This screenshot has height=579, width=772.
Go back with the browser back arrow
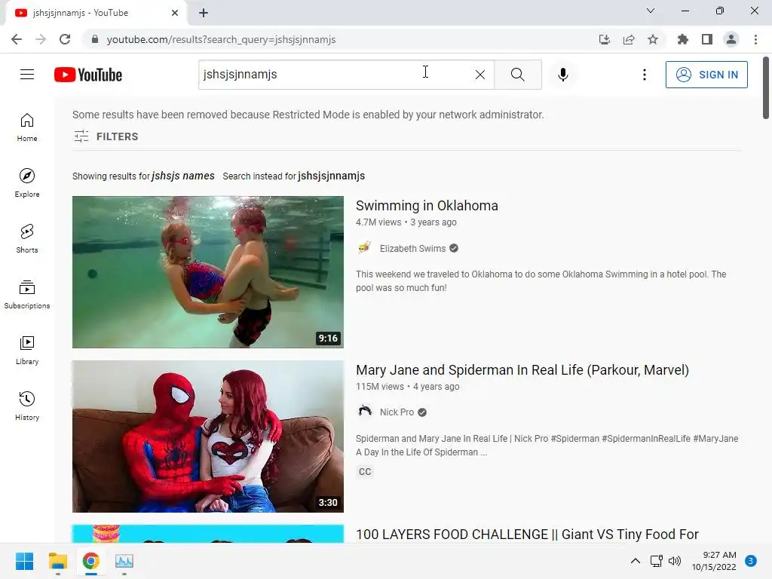click(x=17, y=39)
